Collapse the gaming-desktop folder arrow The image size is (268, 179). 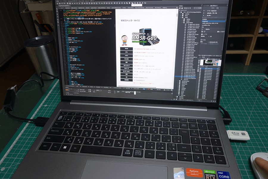[x=182, y=23]
